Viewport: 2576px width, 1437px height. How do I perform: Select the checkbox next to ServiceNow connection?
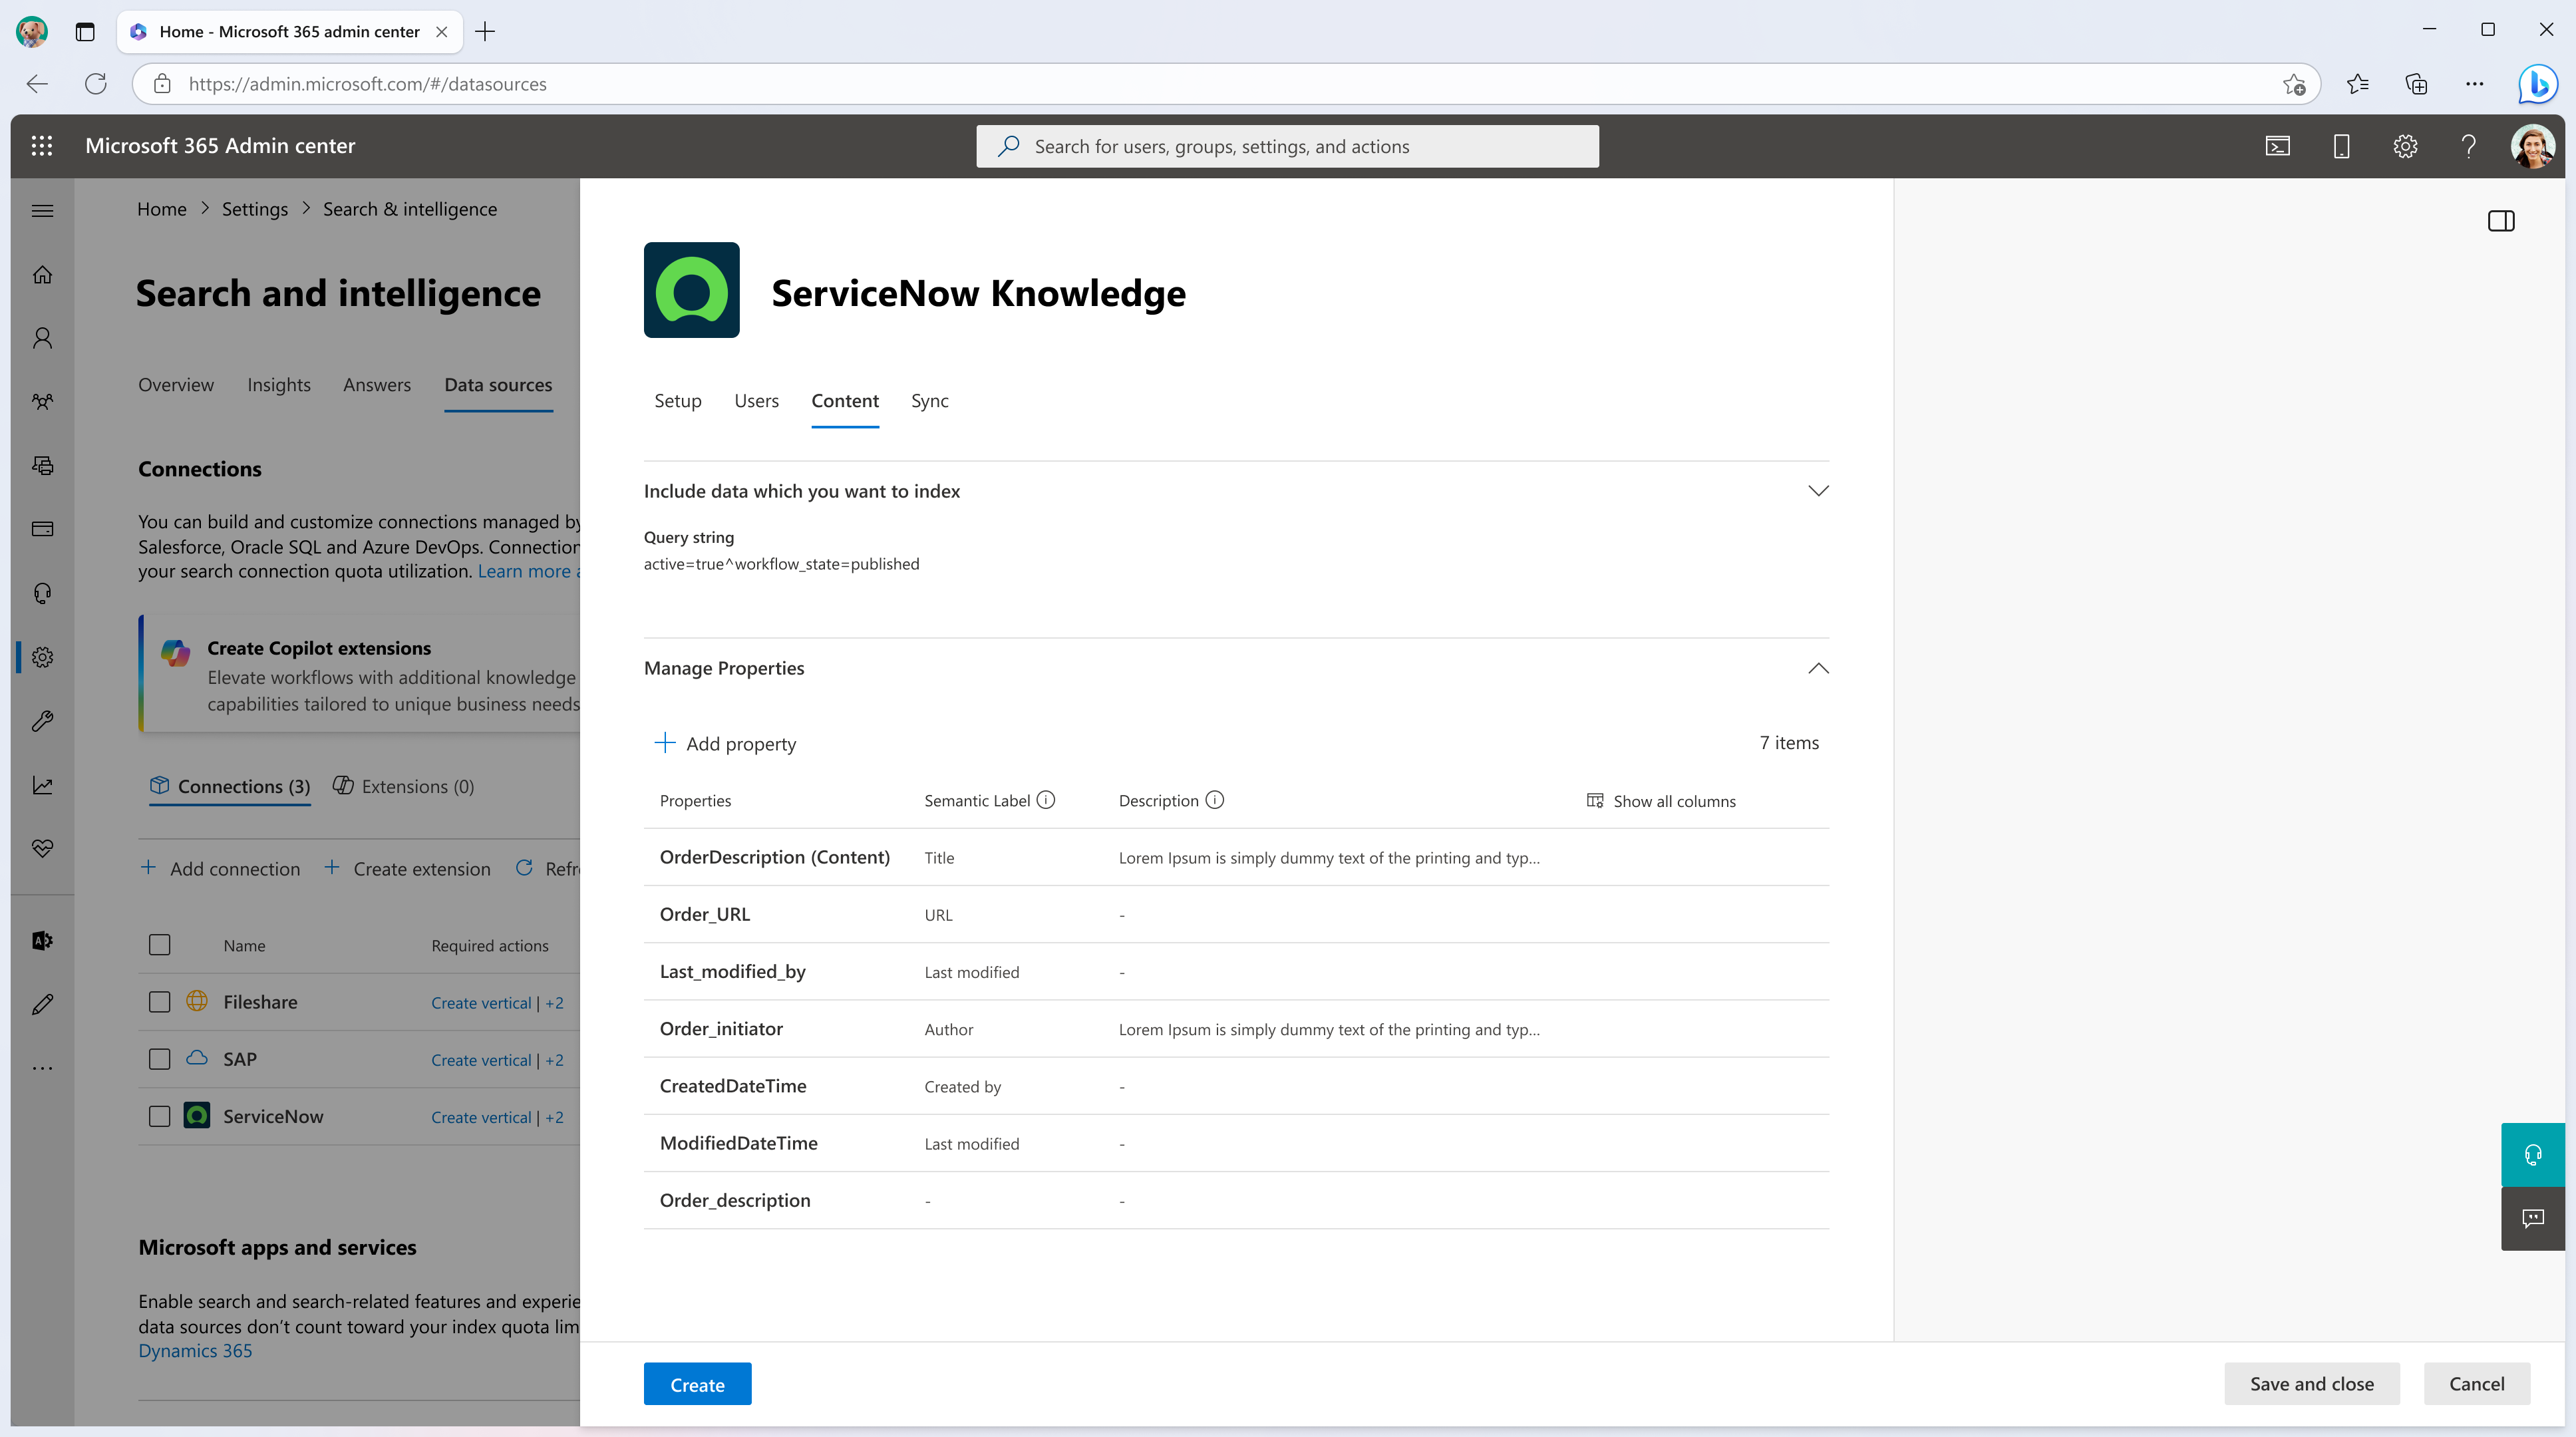click(x=159, y=1115)
